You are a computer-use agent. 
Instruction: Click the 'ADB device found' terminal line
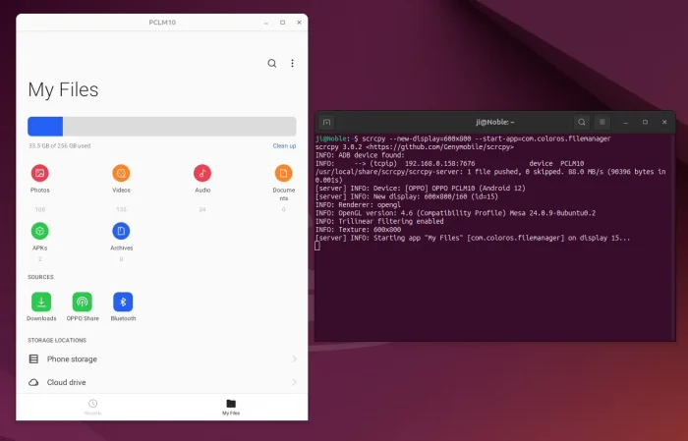[360, 155]
